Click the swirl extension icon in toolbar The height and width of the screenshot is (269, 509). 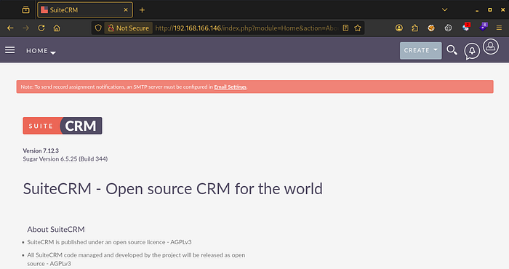(449, 28)
